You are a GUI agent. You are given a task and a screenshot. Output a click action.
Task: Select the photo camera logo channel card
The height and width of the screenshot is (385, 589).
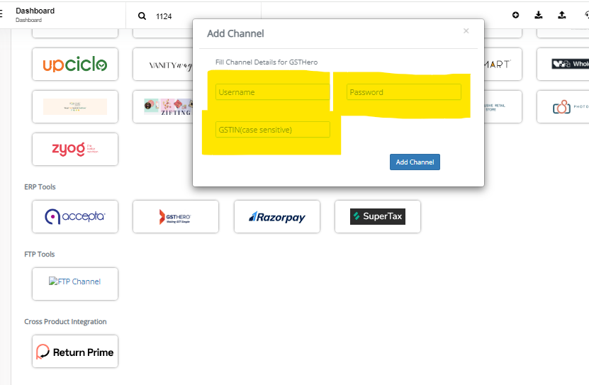(563, 106)
